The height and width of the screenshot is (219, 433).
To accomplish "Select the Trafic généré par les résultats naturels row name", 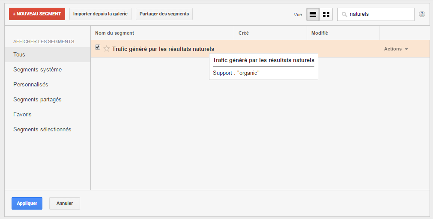I will point(163,49).
